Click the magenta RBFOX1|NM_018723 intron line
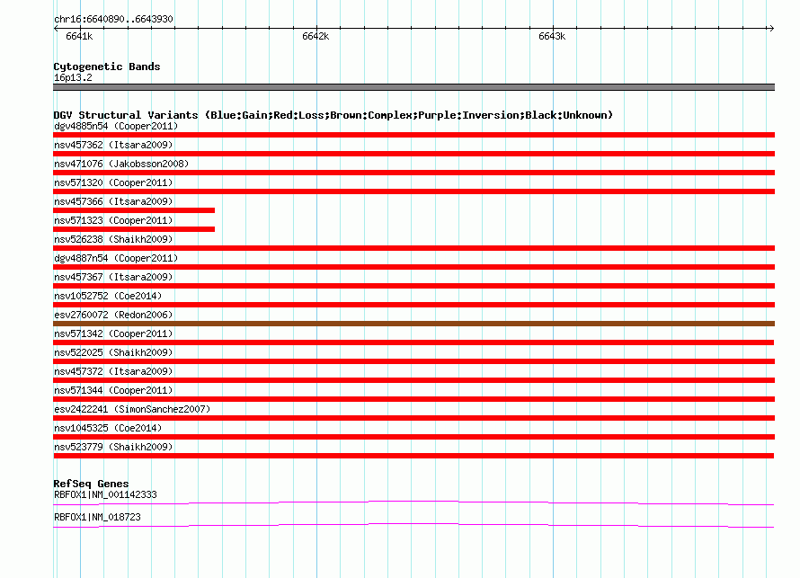Viewport: 800px width, 578px height. coord(413,526)
